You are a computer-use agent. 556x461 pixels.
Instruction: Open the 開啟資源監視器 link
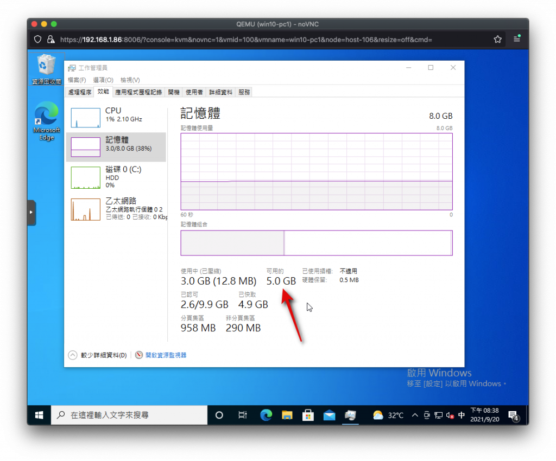pos(166,355)
